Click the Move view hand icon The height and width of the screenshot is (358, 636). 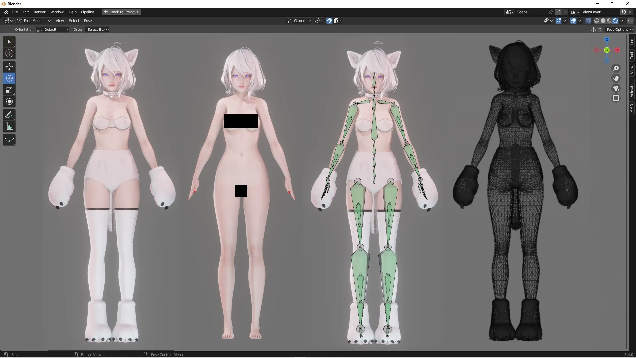point(616,78)
